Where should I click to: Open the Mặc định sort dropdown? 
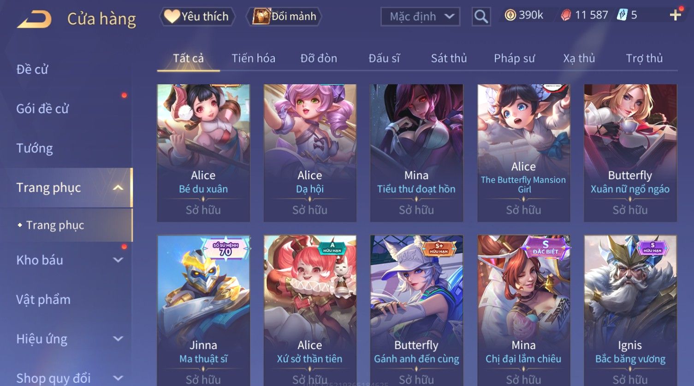coord(420,17)
